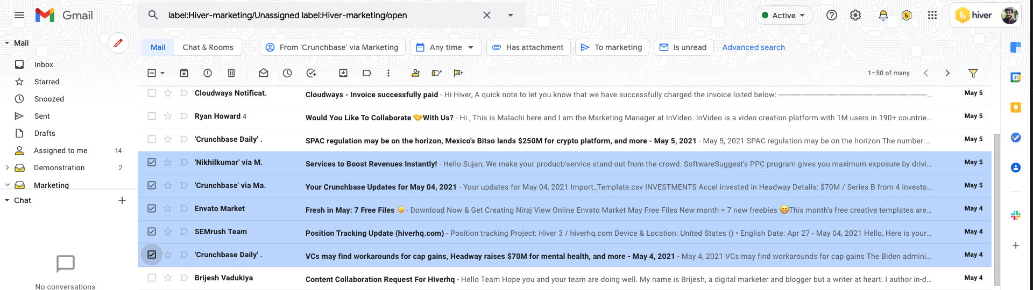Open the Google Keep side panel icon
The image size is (1033, 290).
[1016, 107]
